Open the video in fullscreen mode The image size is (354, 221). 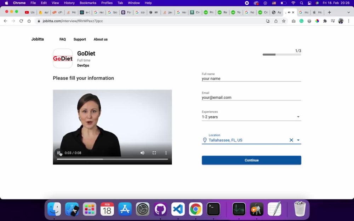pos(154,153)
